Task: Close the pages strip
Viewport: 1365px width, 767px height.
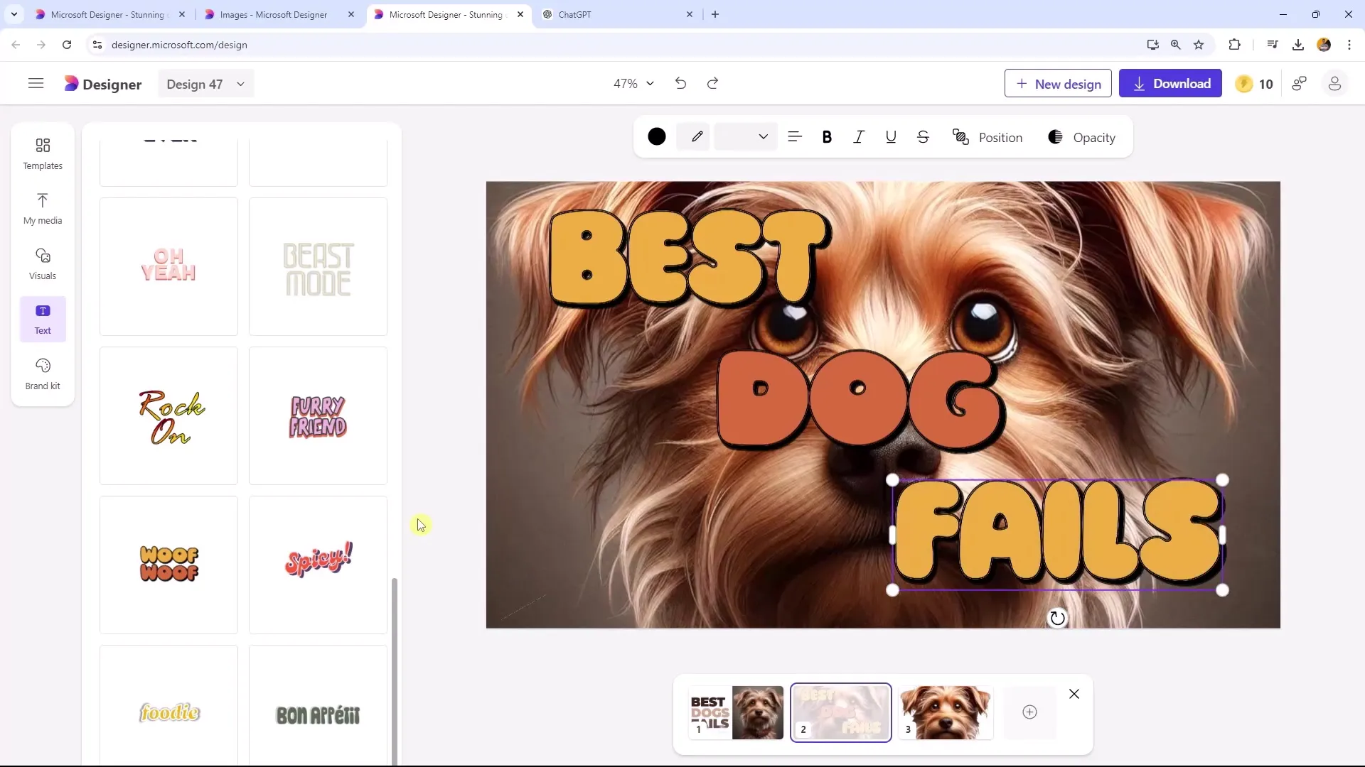Action: 1074,694
